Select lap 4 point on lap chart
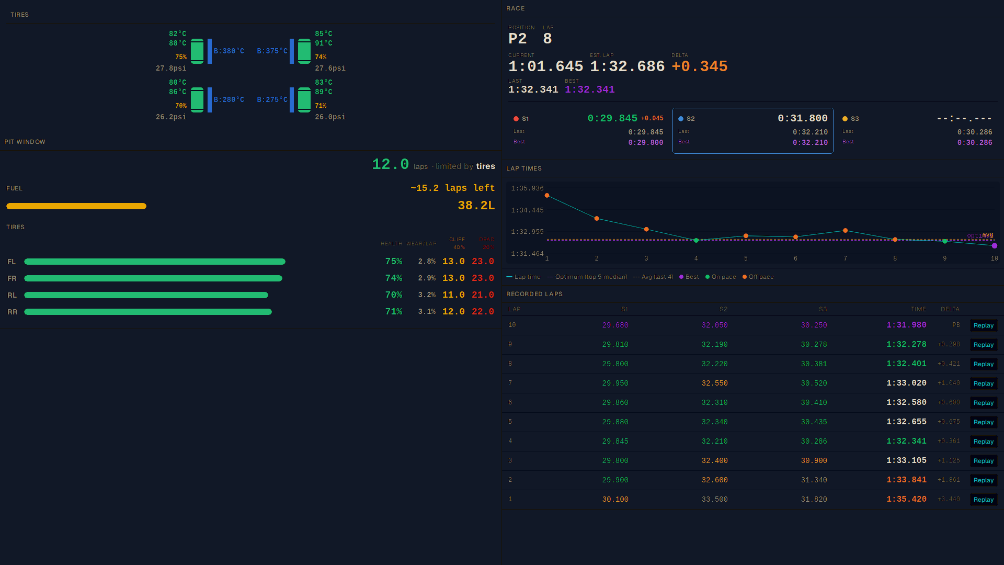The width and height of the screenshot is (1004, 565). point(696,241)
